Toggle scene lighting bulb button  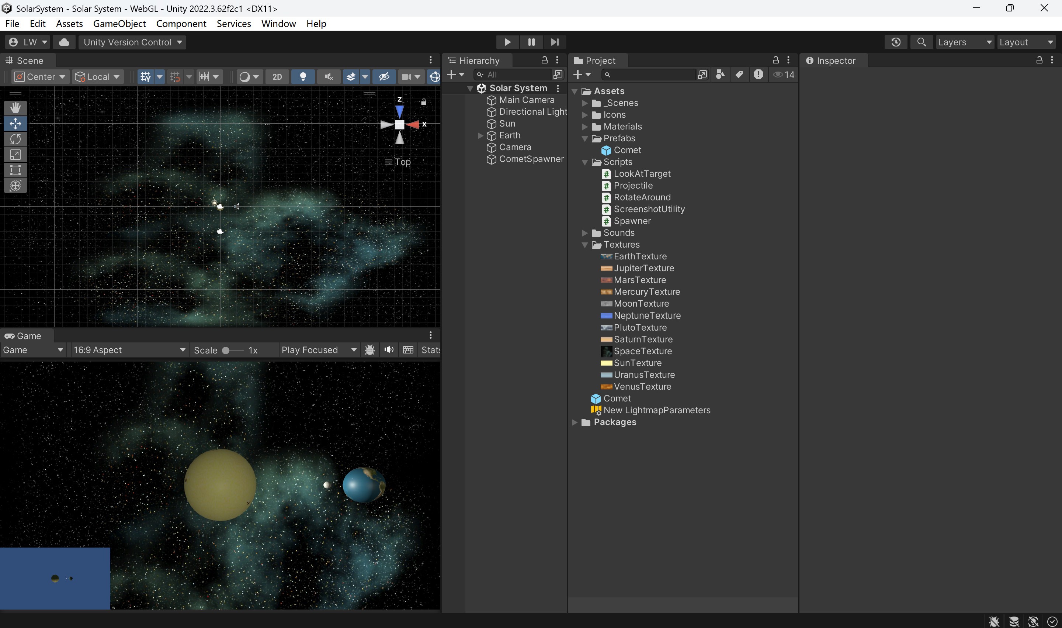pyautogui.click(x=303, y=77)
